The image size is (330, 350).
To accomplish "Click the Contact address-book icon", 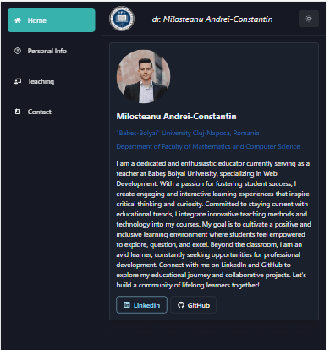I will pos(18,112).
